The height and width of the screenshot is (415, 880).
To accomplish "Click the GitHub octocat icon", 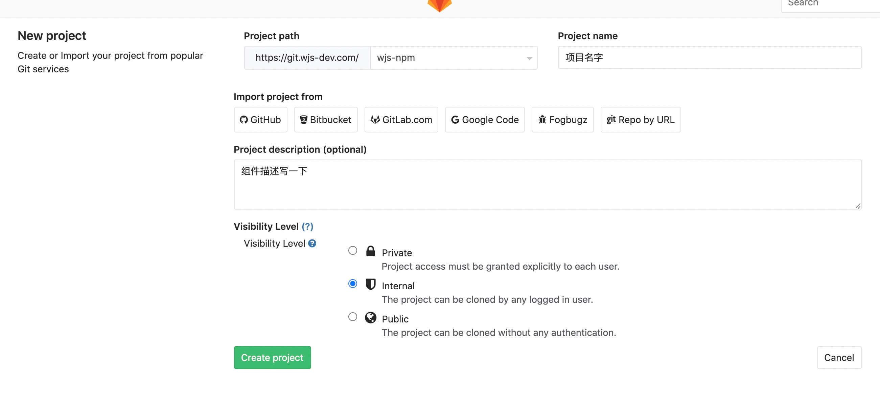I will point(244,120).
